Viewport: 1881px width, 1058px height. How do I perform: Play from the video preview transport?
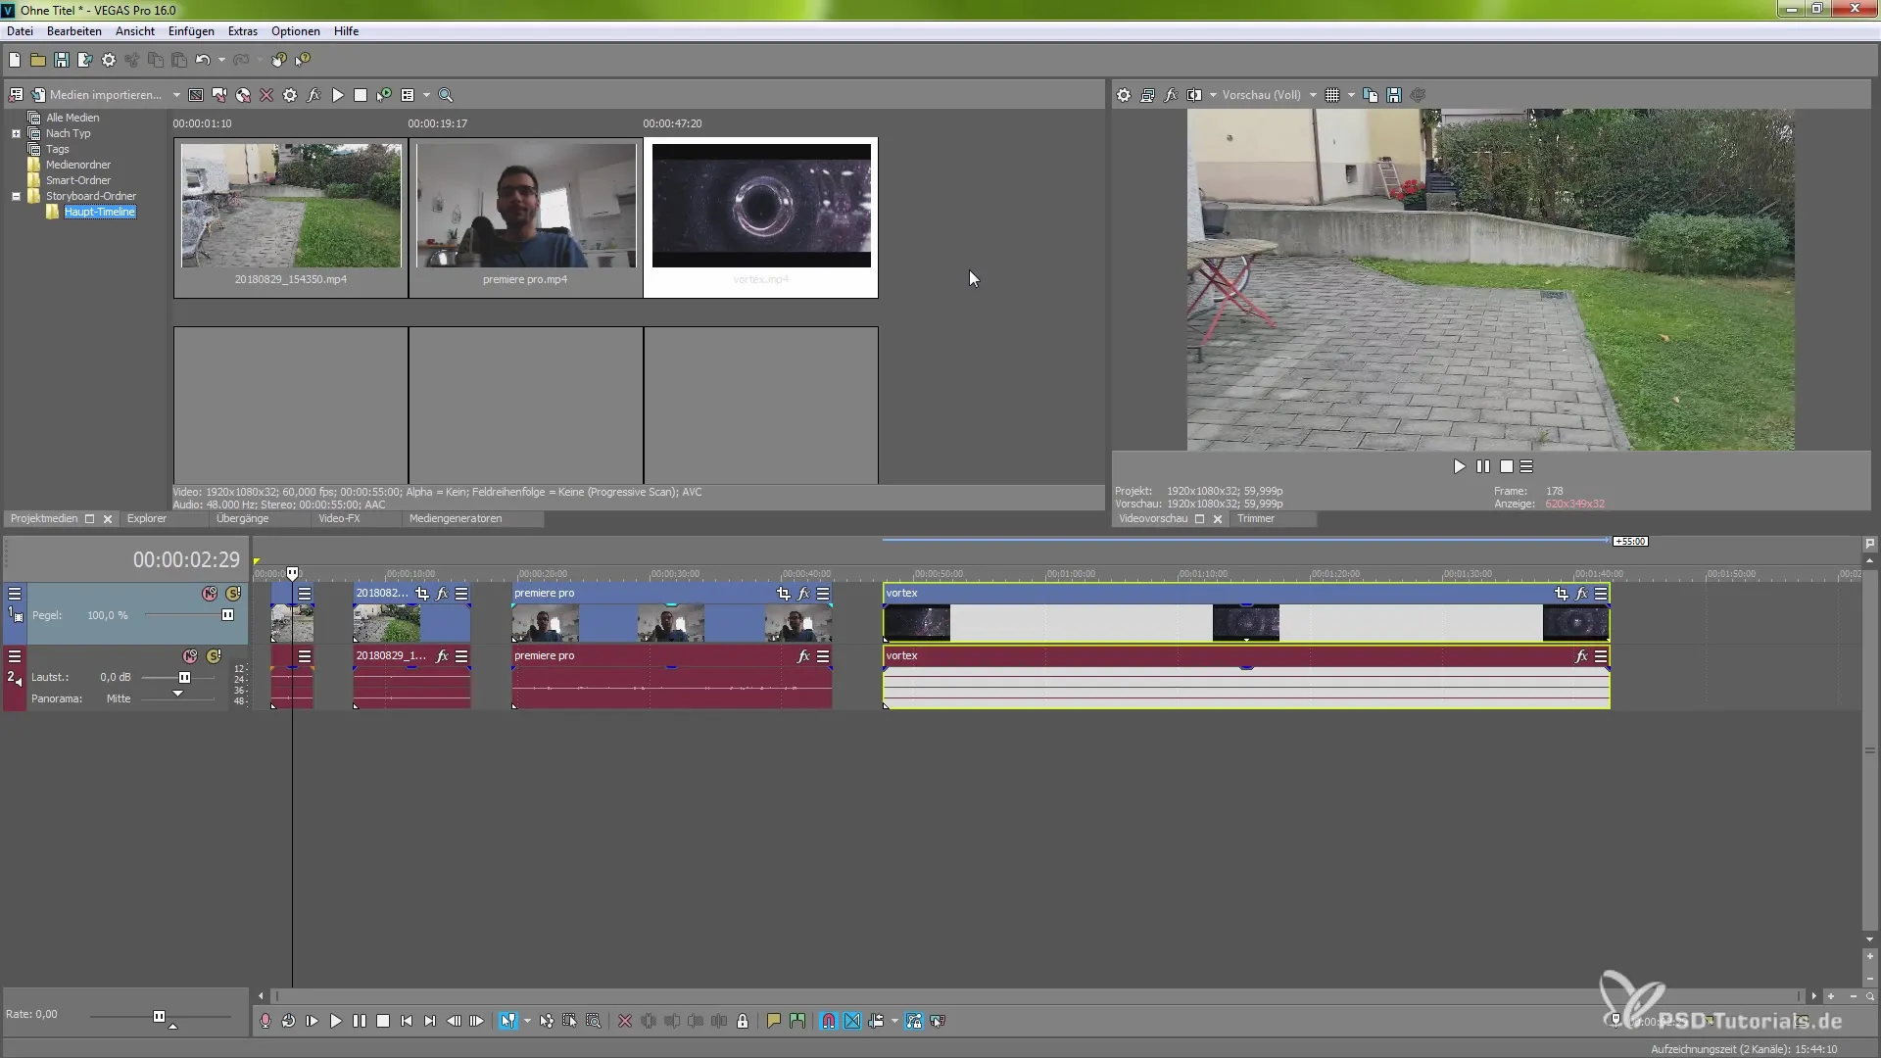tap(1460, 467)
